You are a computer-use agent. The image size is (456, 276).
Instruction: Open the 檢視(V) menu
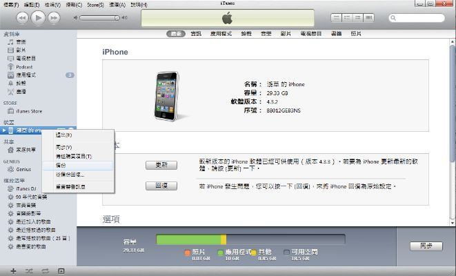pyautogui.click(x=53, y=5)
